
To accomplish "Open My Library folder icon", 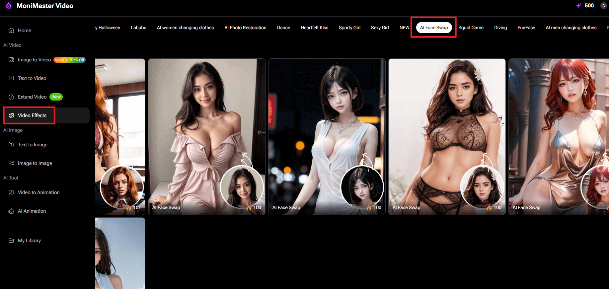I will (11, 241).
